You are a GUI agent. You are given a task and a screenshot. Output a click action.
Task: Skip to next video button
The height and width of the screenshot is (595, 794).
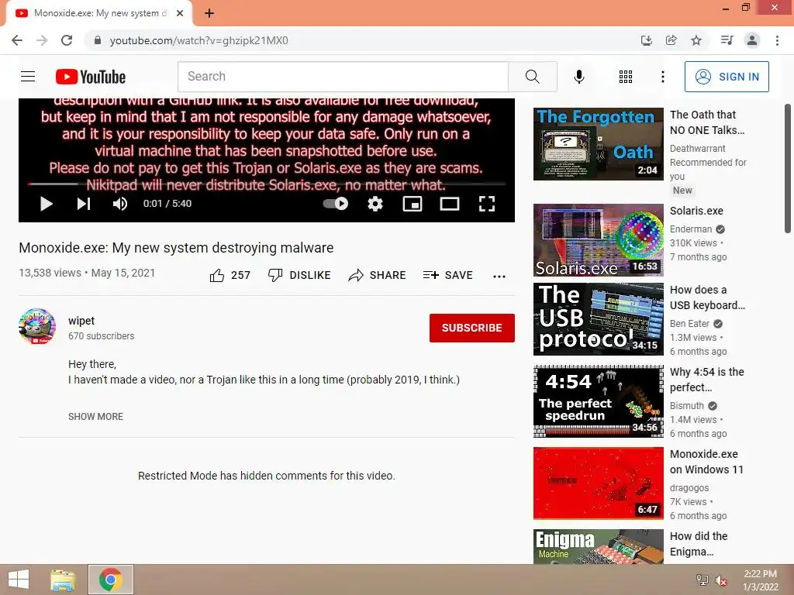point(84,204)
